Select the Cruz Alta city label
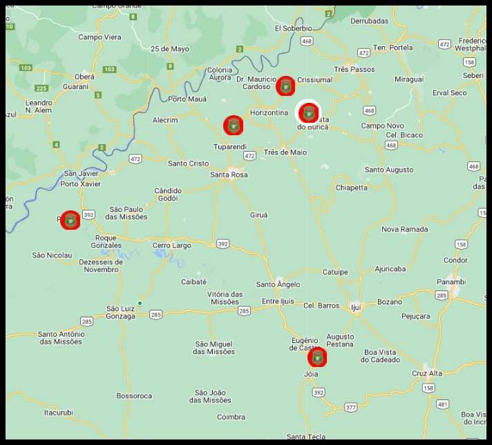The image size is (492, 445). coord(426,373)
